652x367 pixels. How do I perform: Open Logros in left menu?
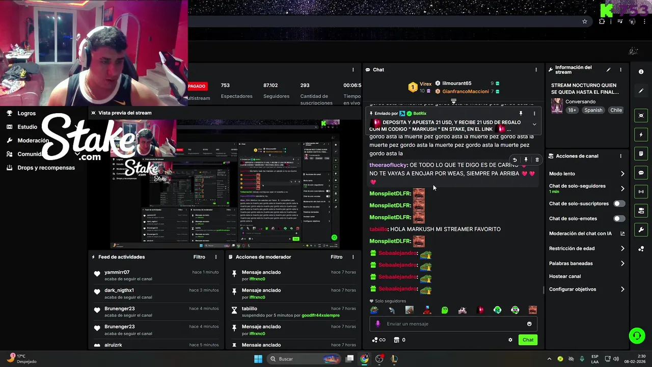[x=26, y=113]
